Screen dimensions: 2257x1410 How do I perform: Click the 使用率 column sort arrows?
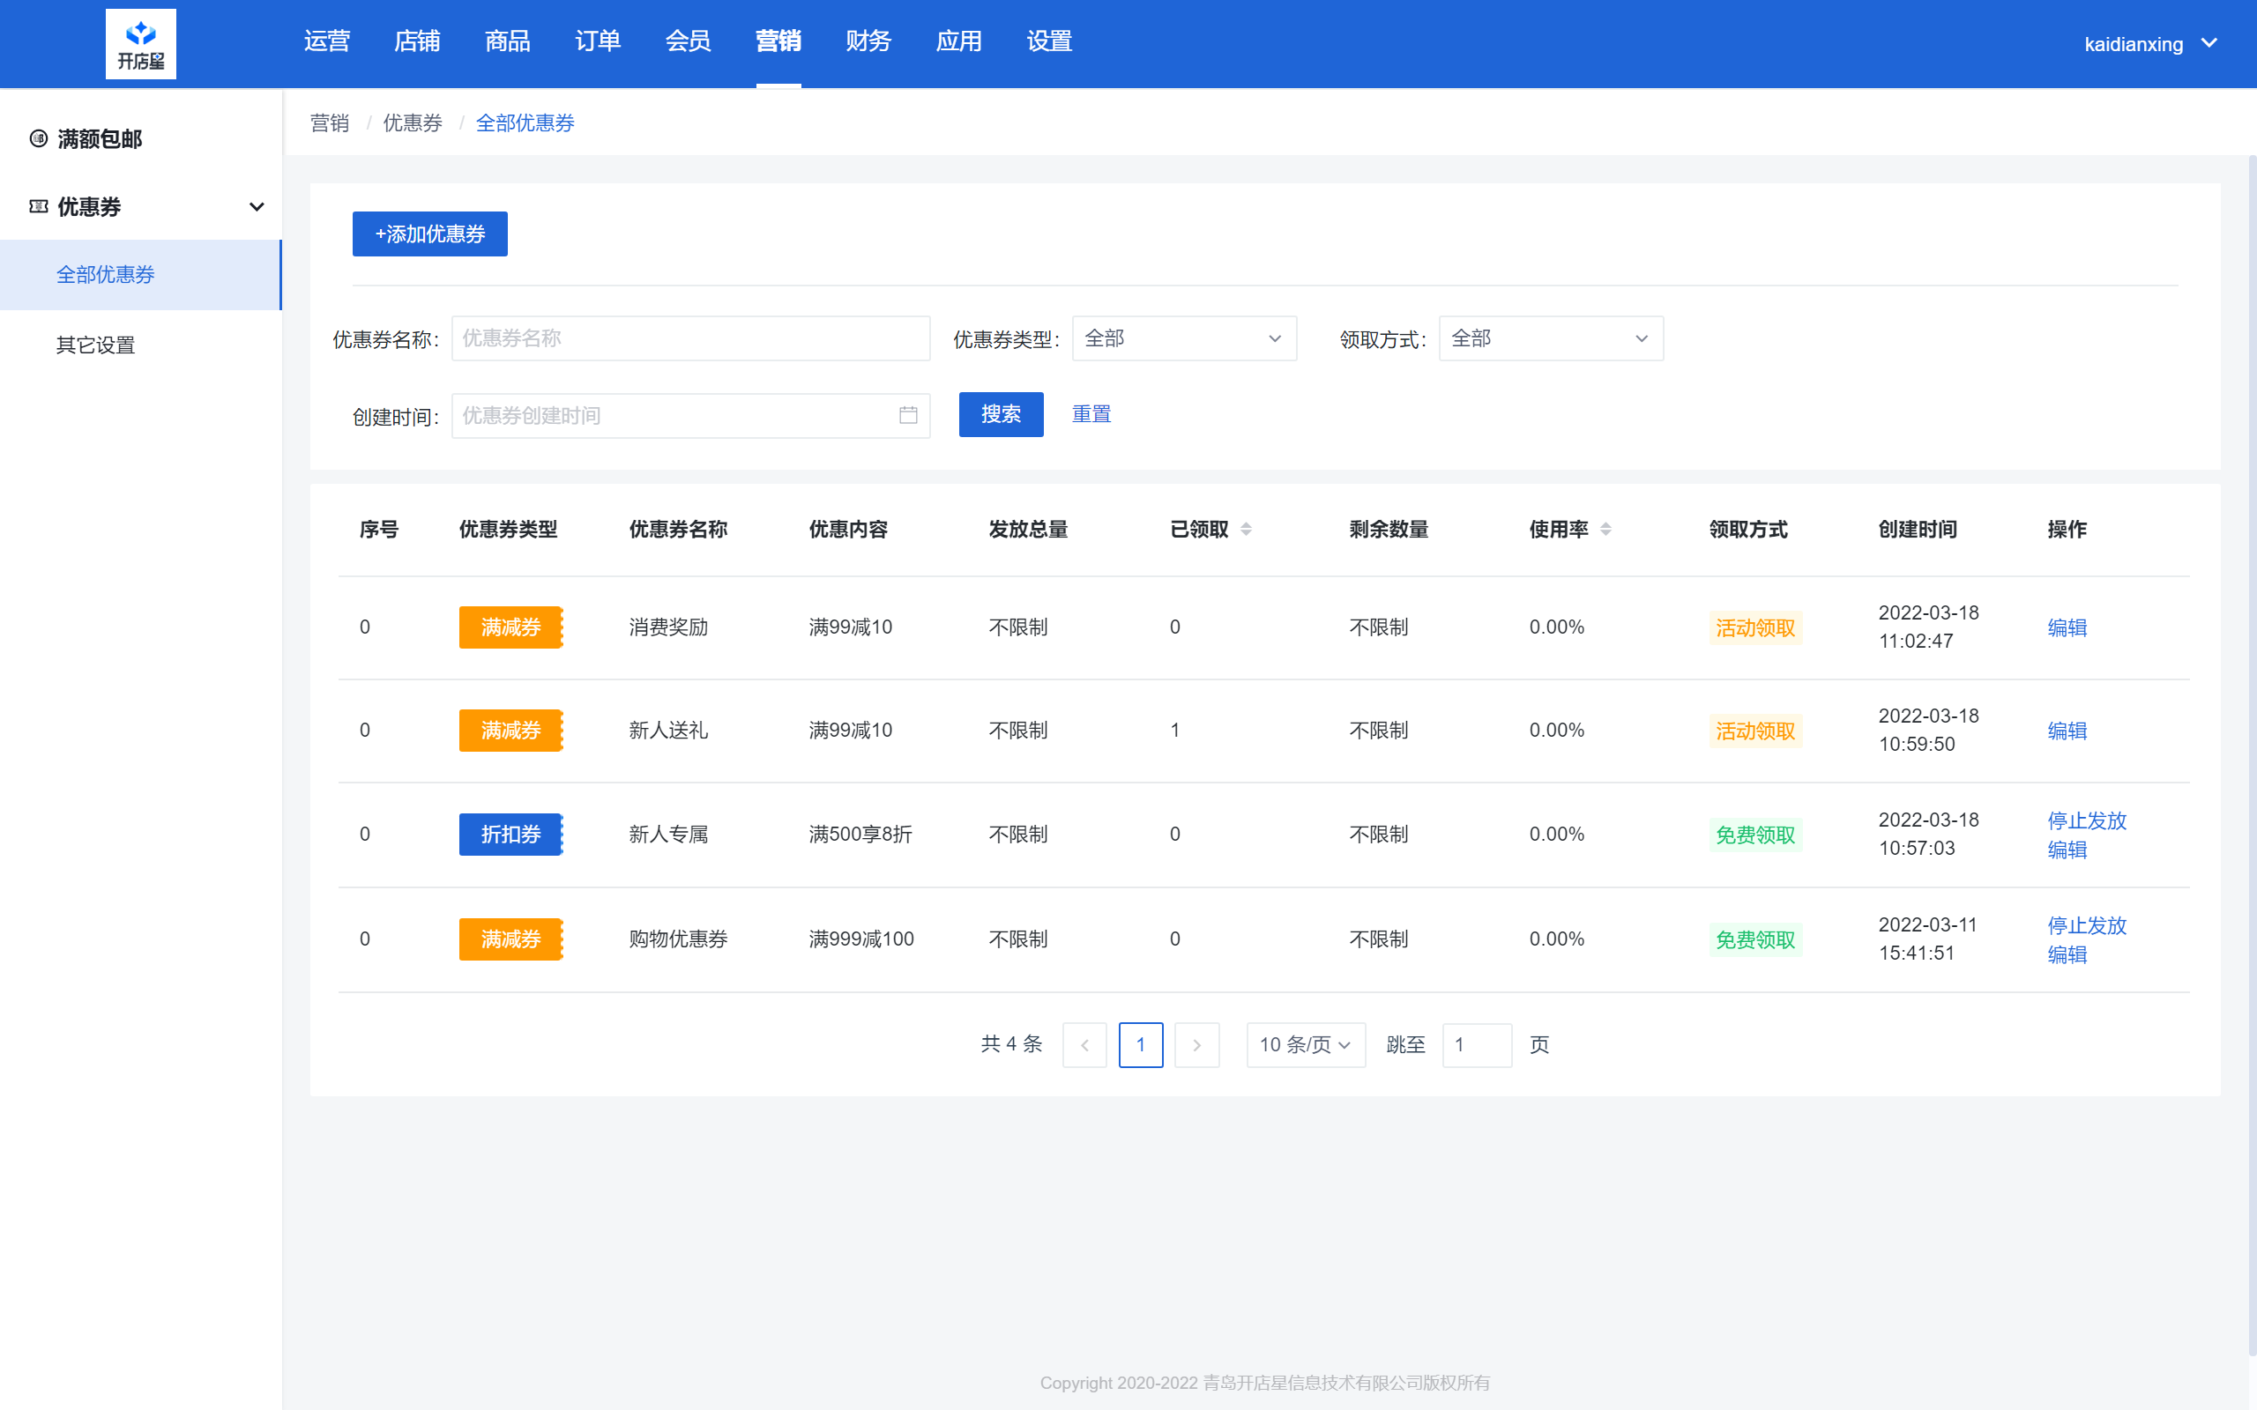pos(1605,530)
